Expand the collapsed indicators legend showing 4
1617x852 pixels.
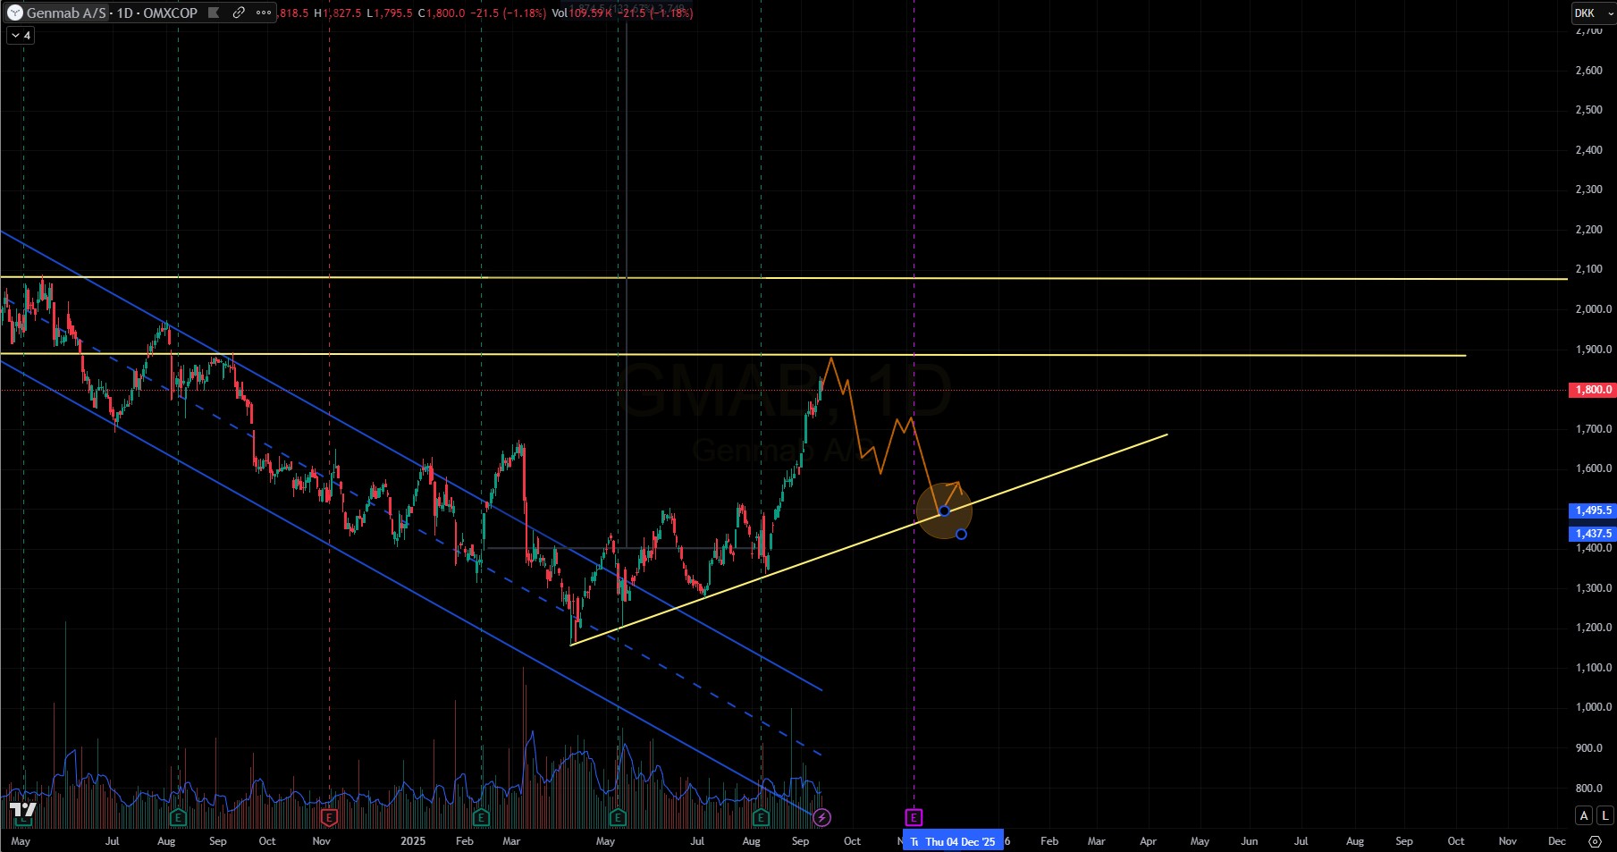[x=21, y=36]
